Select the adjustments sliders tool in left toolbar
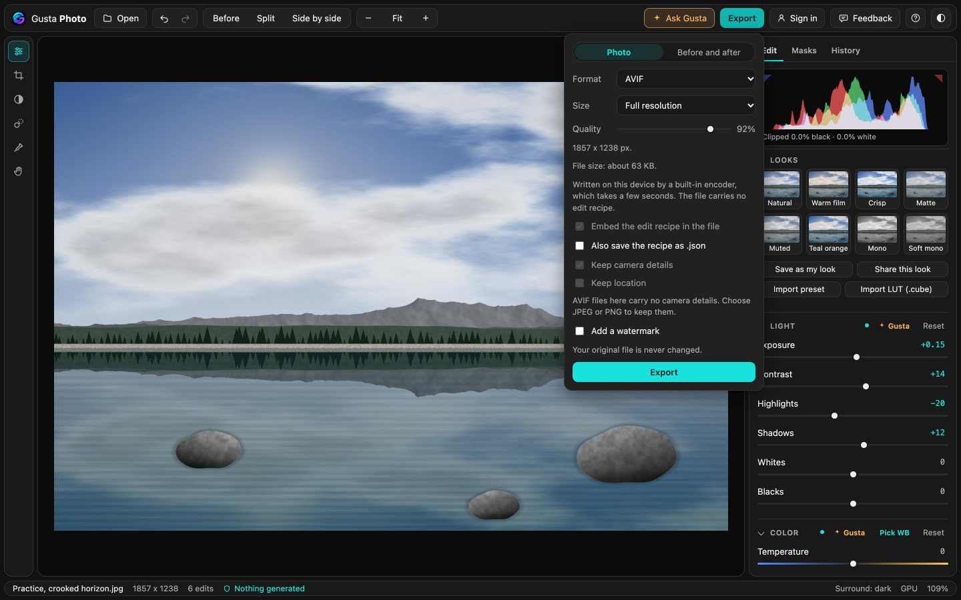The width and height of the screenshot is (961, 600). point(19,51)
